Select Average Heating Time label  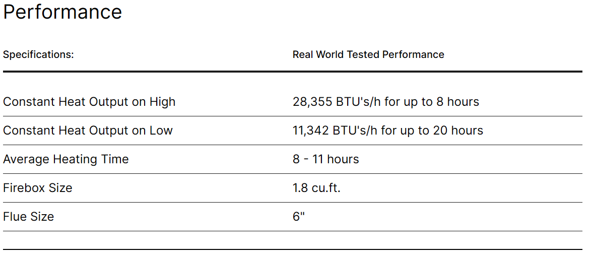tap(66, 159)
